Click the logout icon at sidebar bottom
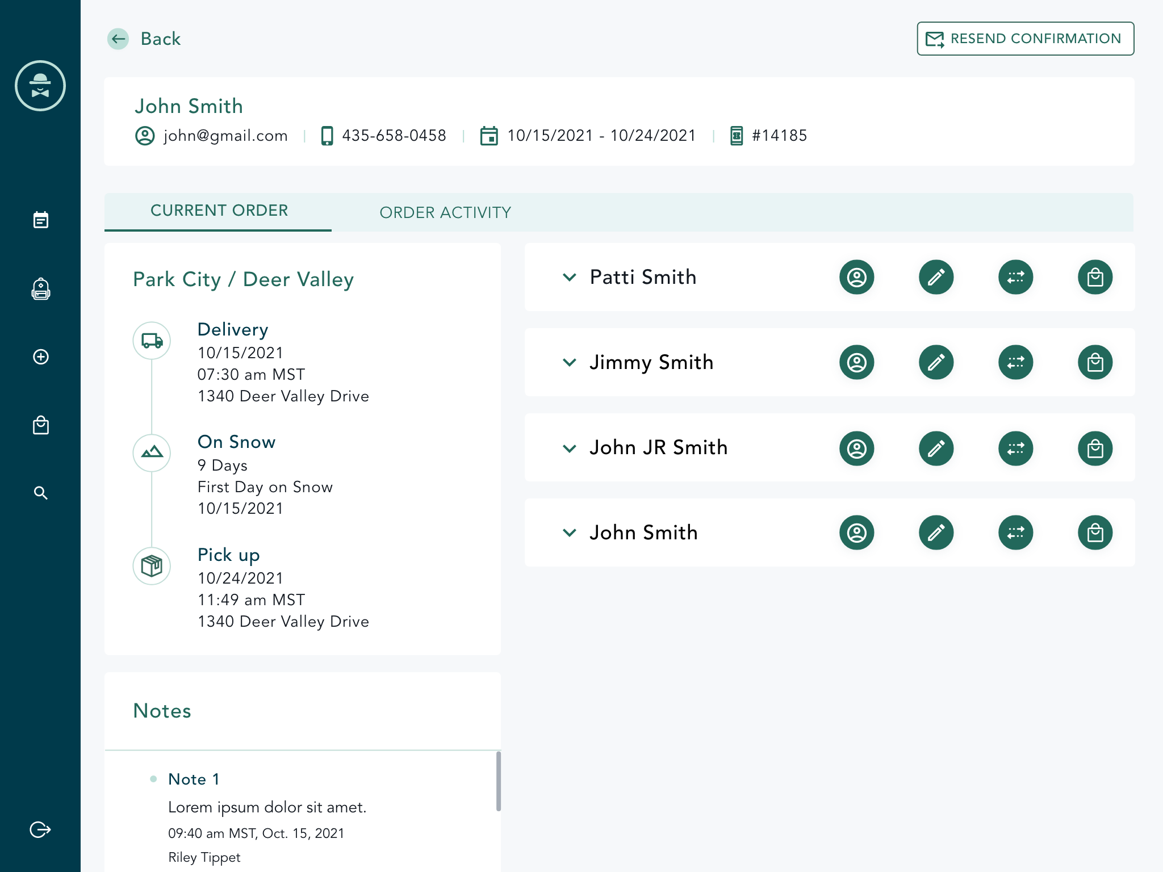Image resolution: width=1163 pixels, height=872 pixels. pos(40,829)
